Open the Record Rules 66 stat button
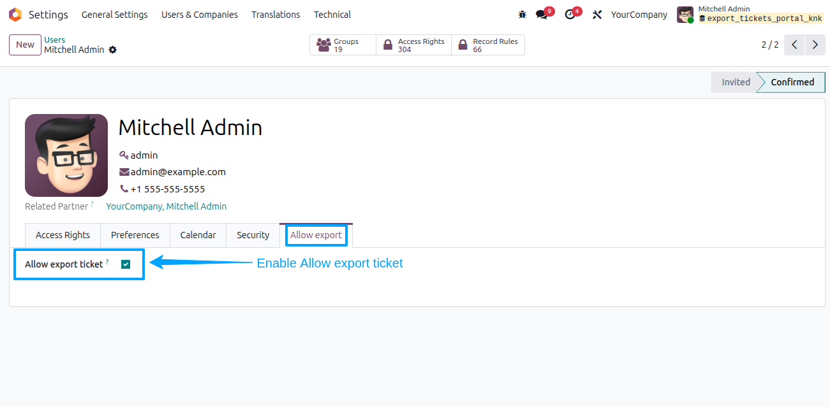Viewport: 830px width, 407px height. click(x=488, y=45)
